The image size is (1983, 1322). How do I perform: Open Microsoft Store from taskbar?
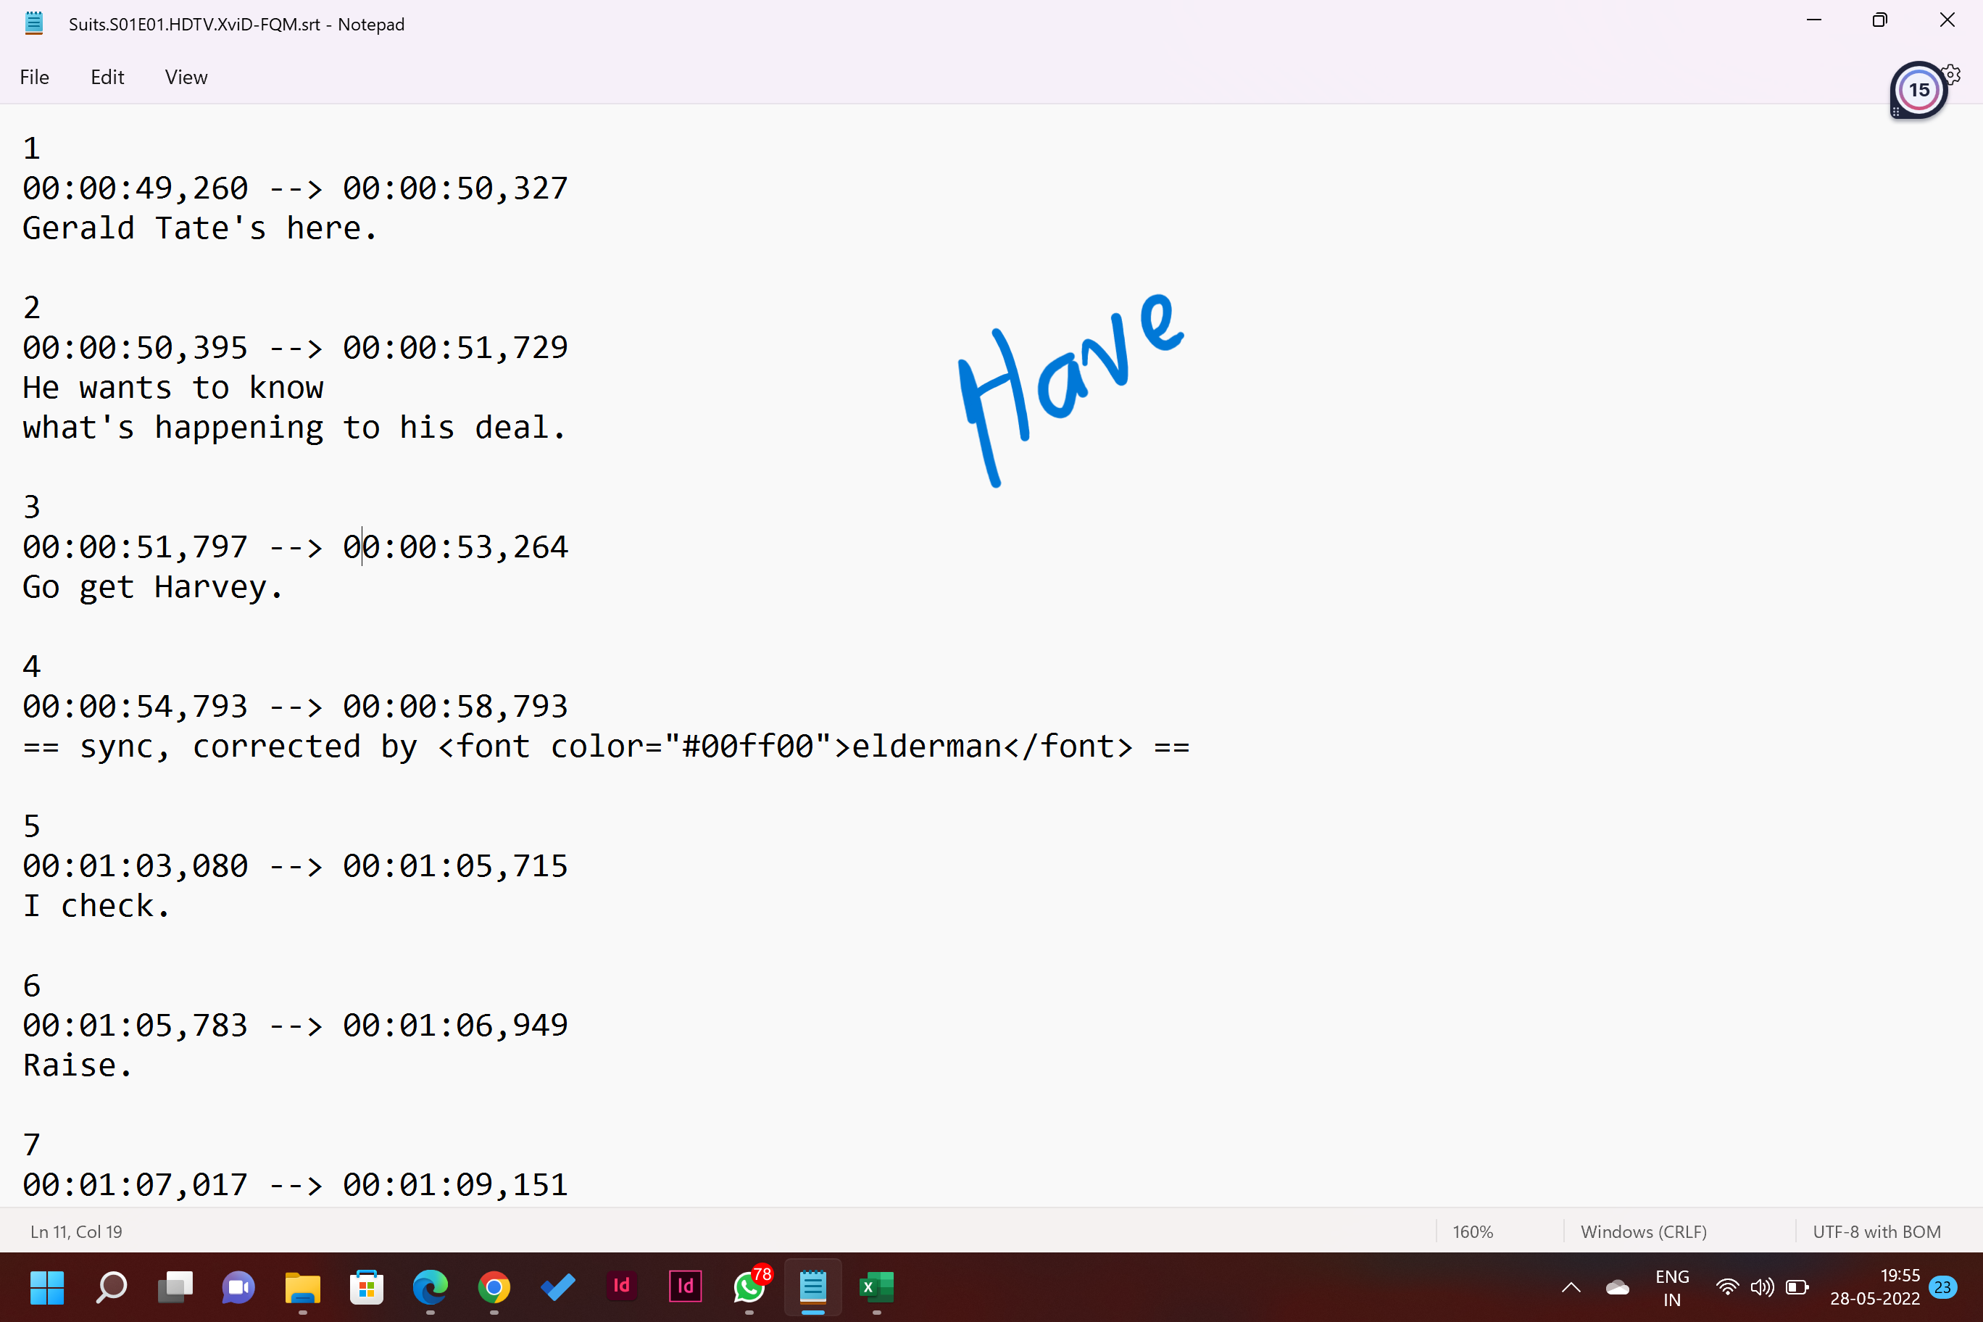click(x=367, y=1286)
